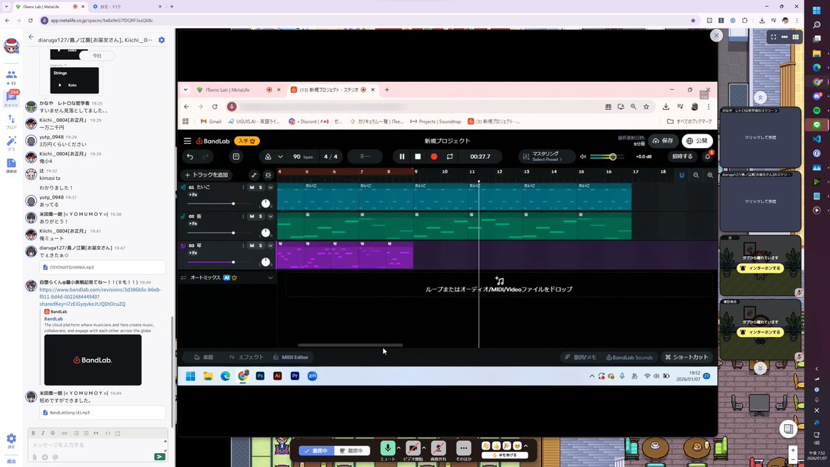Open the エフェクト effects tab

(x=247, y=357)
